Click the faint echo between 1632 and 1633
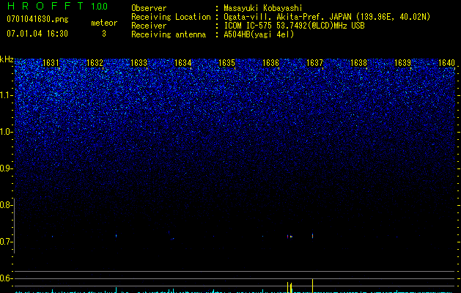Viewport: 461px width, 293px height. coord(116,236)
